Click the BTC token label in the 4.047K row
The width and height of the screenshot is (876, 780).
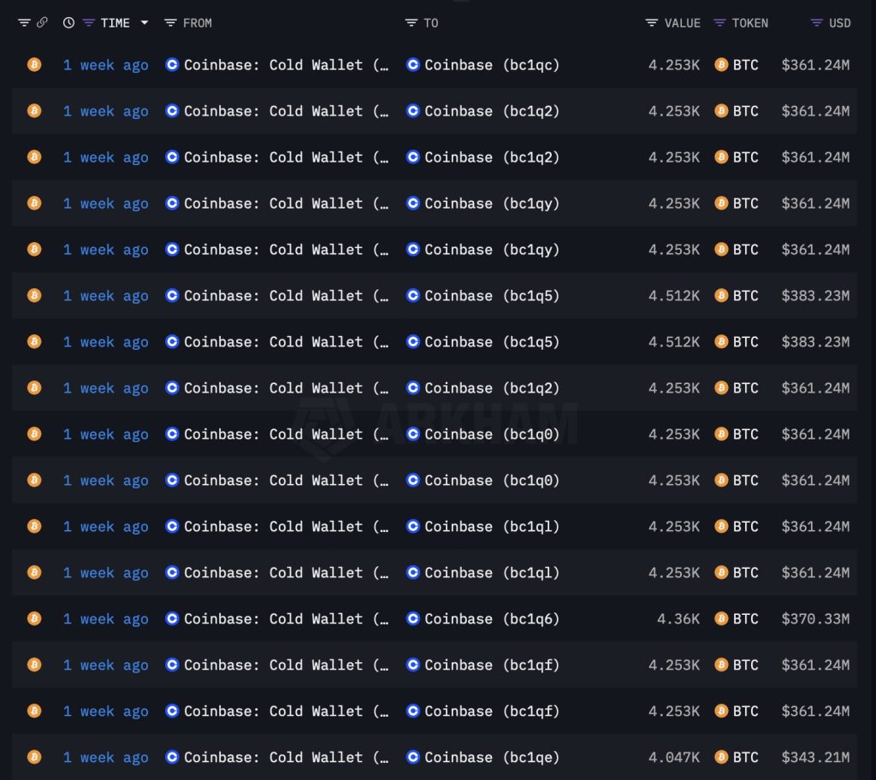pos(745,758)
